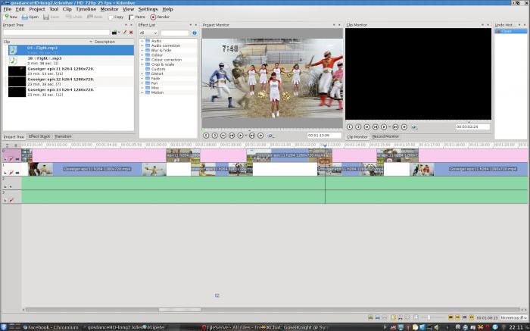Open the Settings menu

[148, 9]
